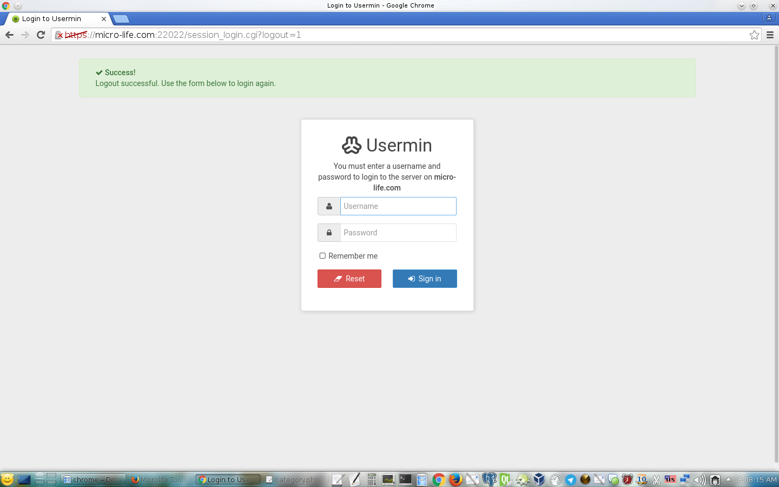Open Telegram from the taskbar
Image resolution: width=779 pixels, height=487 pixels.
coord(571,479)
